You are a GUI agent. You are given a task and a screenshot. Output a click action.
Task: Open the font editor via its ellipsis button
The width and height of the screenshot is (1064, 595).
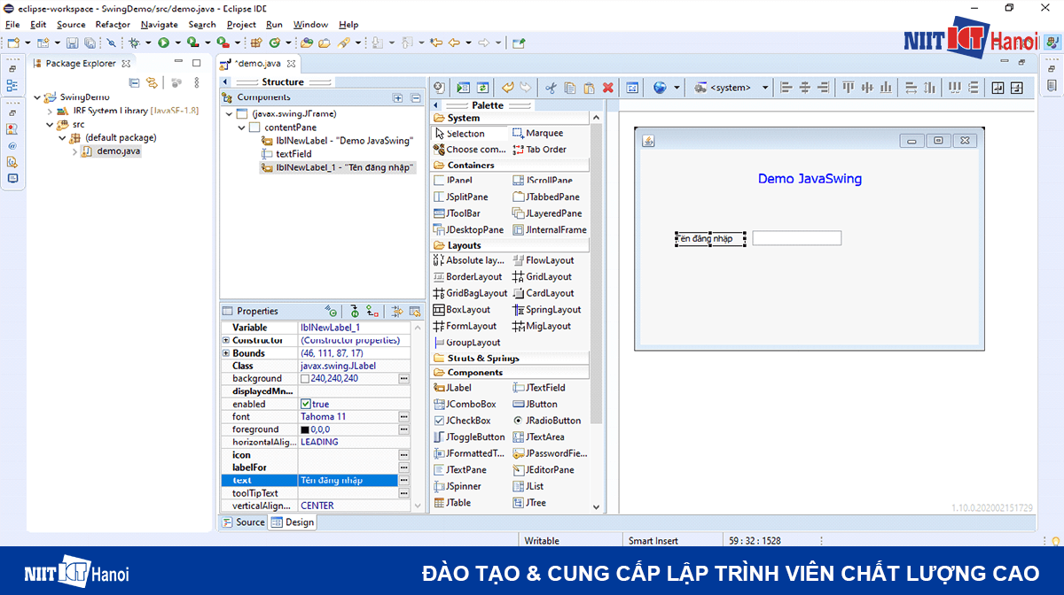(x=403, y=416)
